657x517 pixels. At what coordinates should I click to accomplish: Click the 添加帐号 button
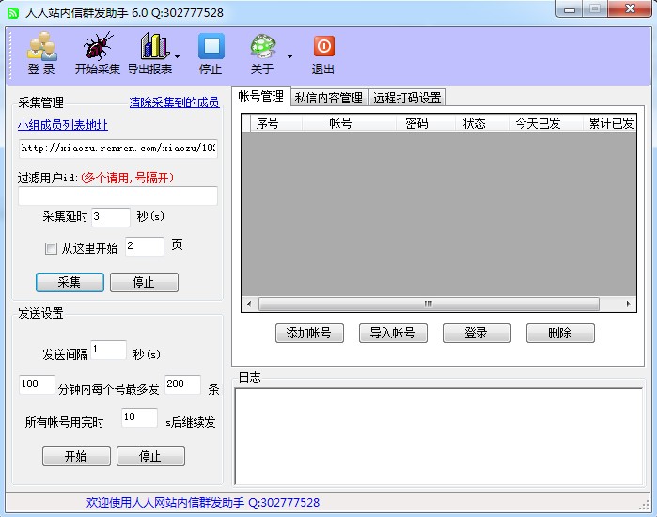[x=309, y=334]
